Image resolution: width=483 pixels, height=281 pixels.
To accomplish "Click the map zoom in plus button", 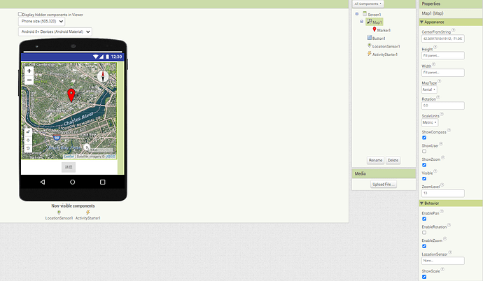I will point(29,71).
